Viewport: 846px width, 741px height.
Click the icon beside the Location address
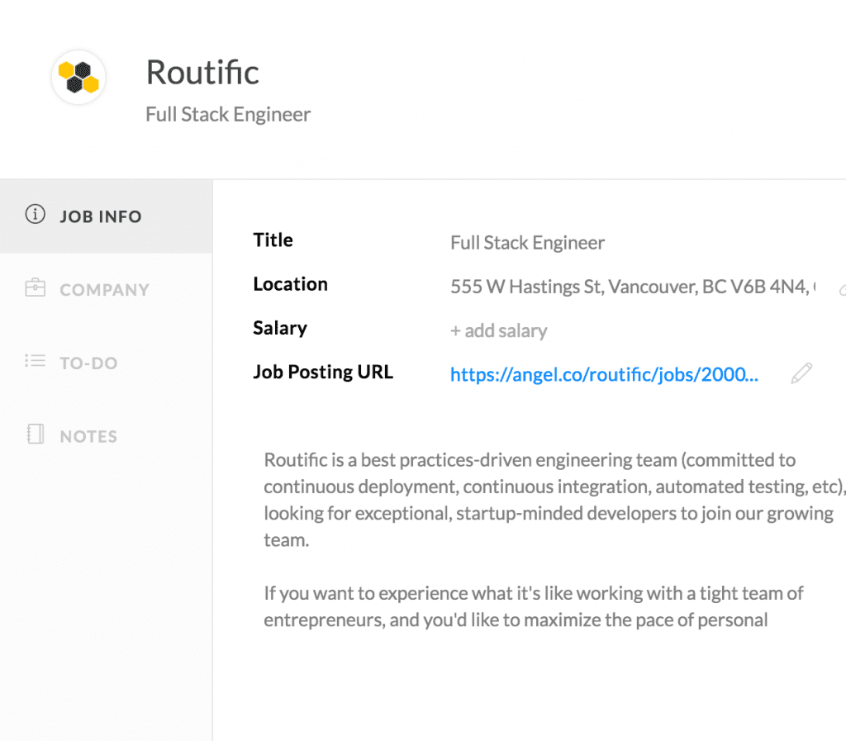[842, 289]
